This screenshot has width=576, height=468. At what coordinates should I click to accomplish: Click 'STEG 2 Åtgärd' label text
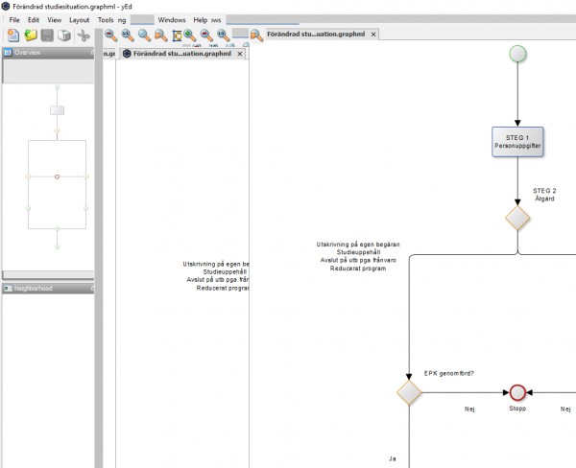tap(544, 195)
